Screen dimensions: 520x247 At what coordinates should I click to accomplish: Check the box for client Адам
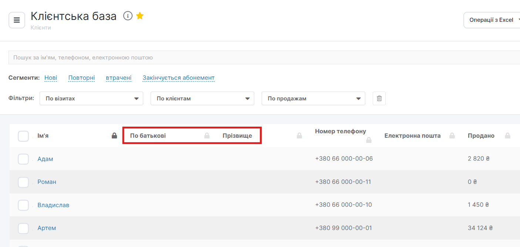[23, 159]
